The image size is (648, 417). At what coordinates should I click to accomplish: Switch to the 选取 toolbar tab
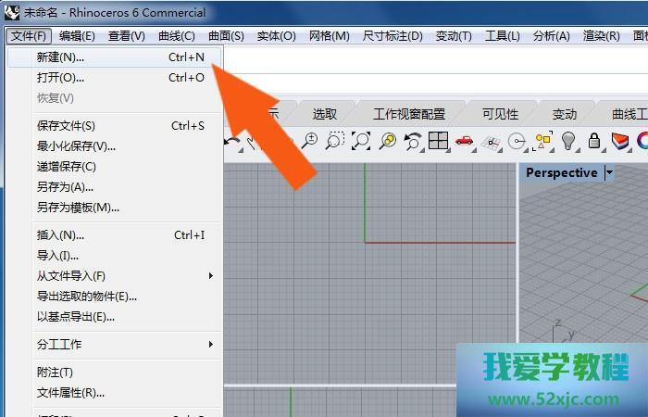[x=325, y=114]
